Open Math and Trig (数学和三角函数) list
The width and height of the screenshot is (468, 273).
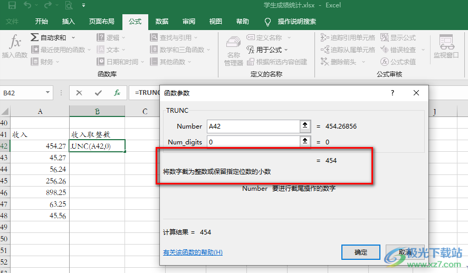tap(180, 50)
